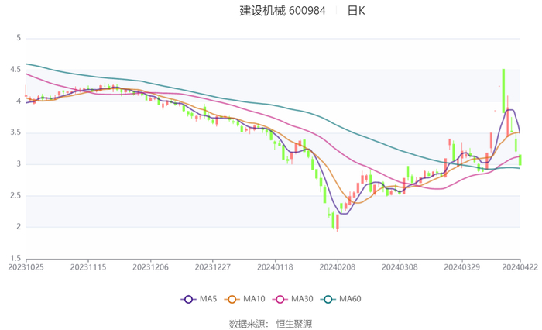Click the chart title 建设机械 600984
Viewport: 542px width, 330px height.
[x=283, y=11]
